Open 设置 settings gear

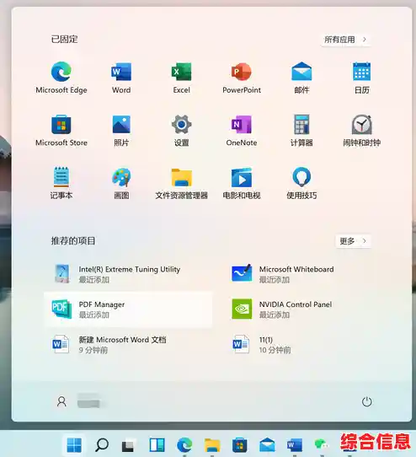181,131
